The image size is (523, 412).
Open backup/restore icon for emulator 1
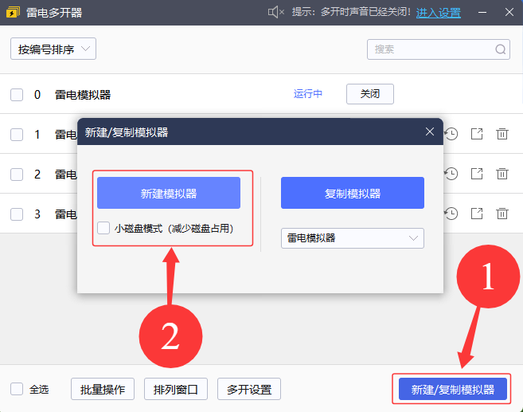[x=451, y=134]
